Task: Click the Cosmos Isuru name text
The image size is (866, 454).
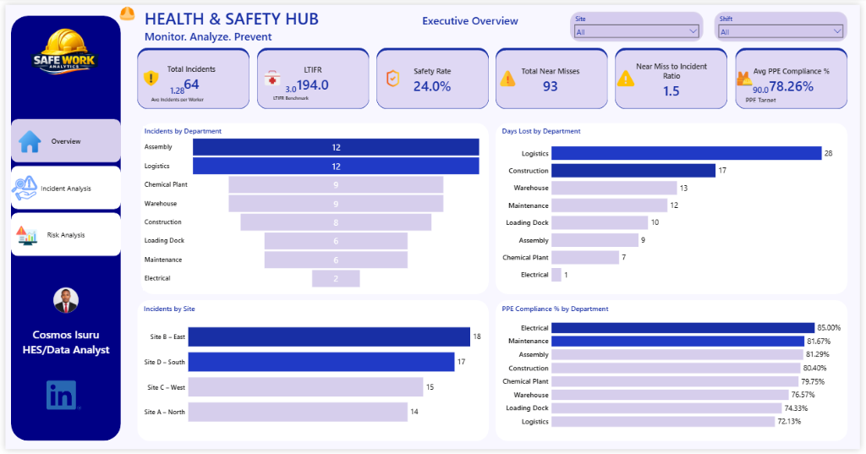Action: (x=66, y=335)
